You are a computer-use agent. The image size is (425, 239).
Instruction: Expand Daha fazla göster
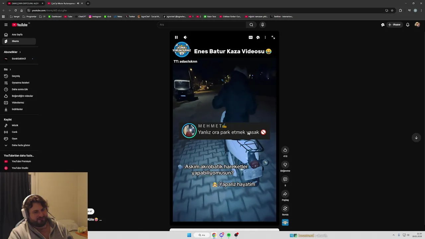tap(19, 145)
